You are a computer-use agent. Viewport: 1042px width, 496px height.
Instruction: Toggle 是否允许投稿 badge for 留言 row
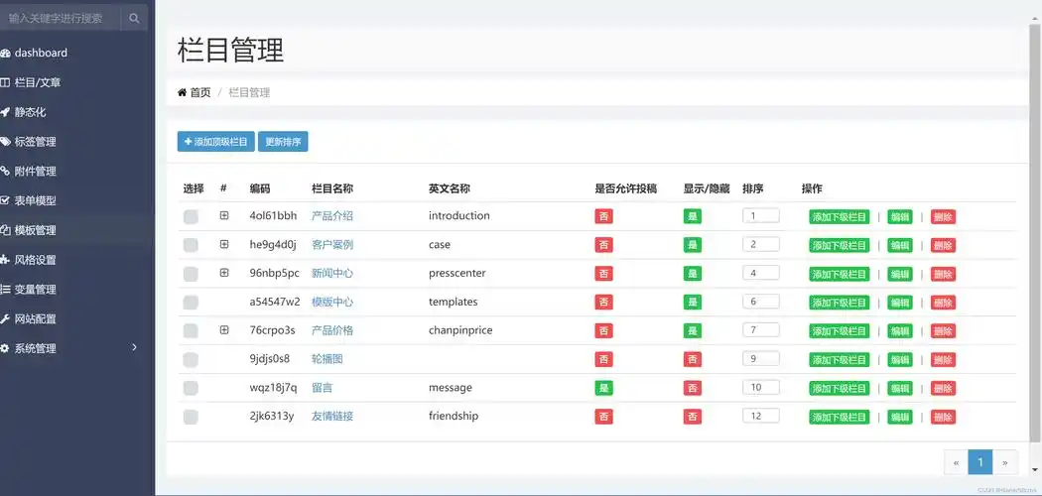(x=603, y=388)
